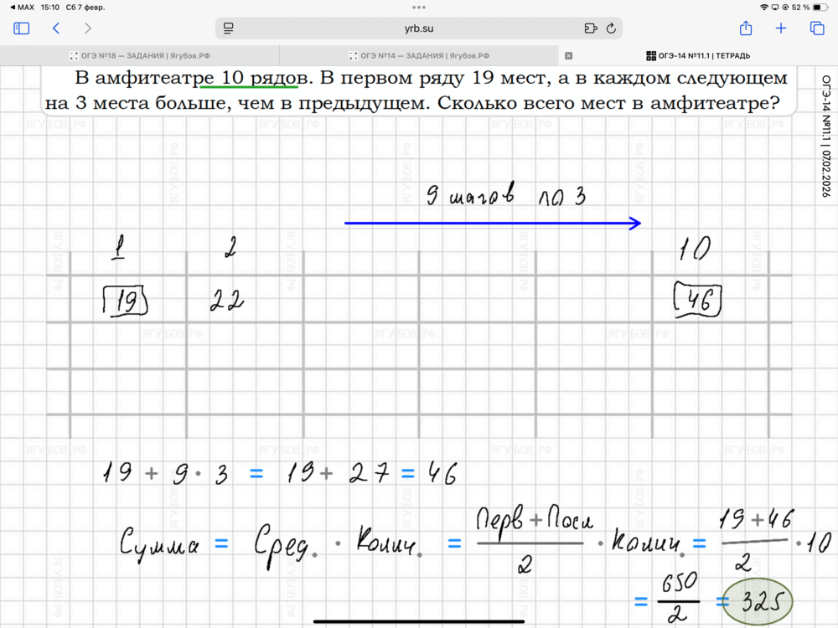Open page reader menu in address bar
838x628 pixels.
tap(228, 28)
